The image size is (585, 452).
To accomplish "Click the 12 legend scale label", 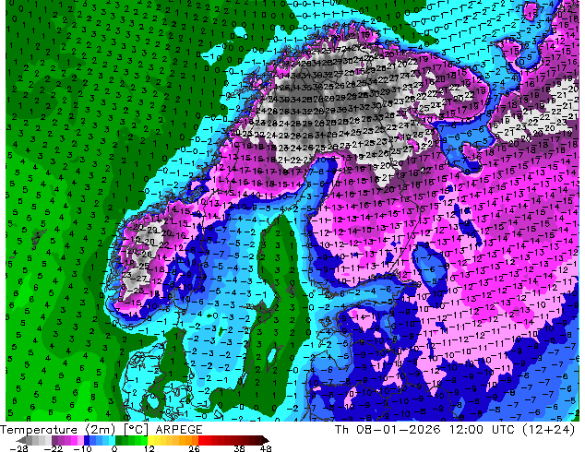I will pyautogui.click(x=149, y=448).
